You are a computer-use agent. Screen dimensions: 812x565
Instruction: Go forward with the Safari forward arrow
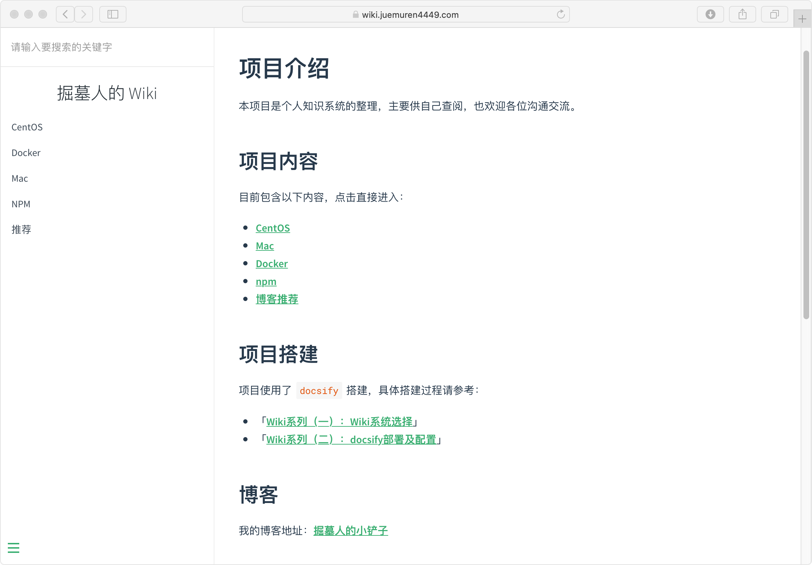coord(84,14)
